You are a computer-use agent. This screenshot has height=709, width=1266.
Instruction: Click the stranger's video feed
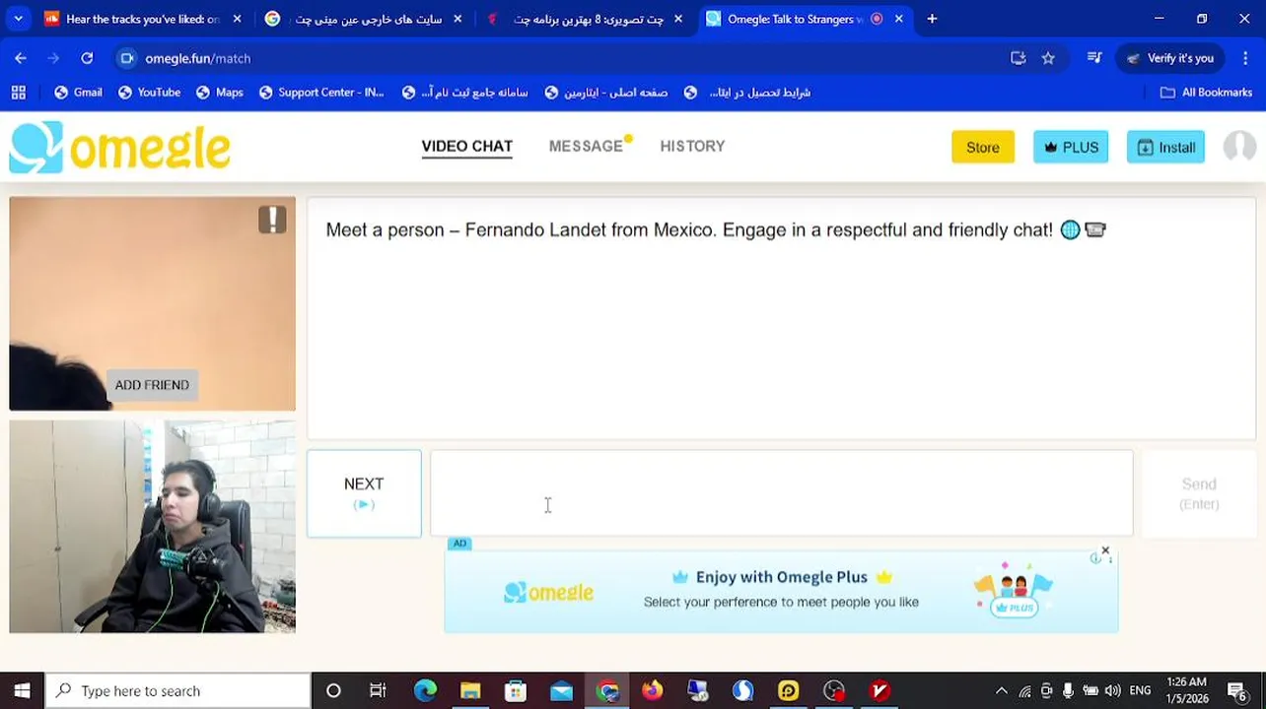tap(152, 303)
